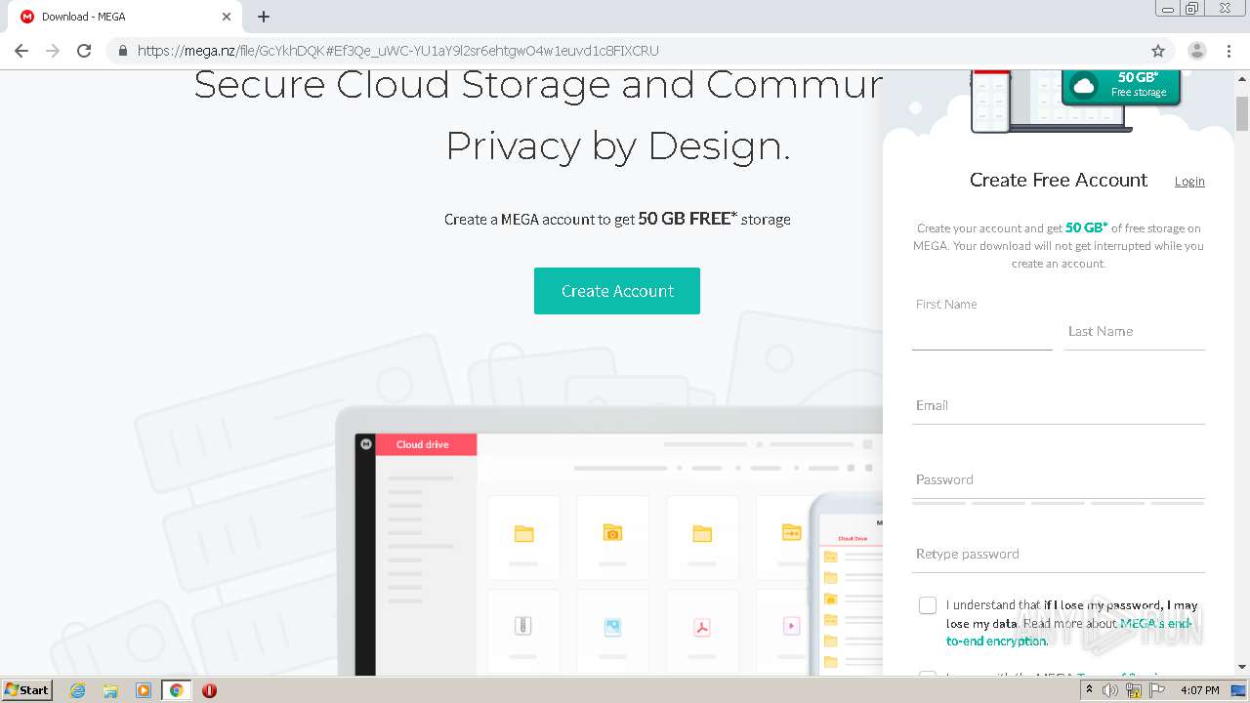Launch Internet Explorer from the taskbar
The image size is (1250, 703).
coord(77,690)
